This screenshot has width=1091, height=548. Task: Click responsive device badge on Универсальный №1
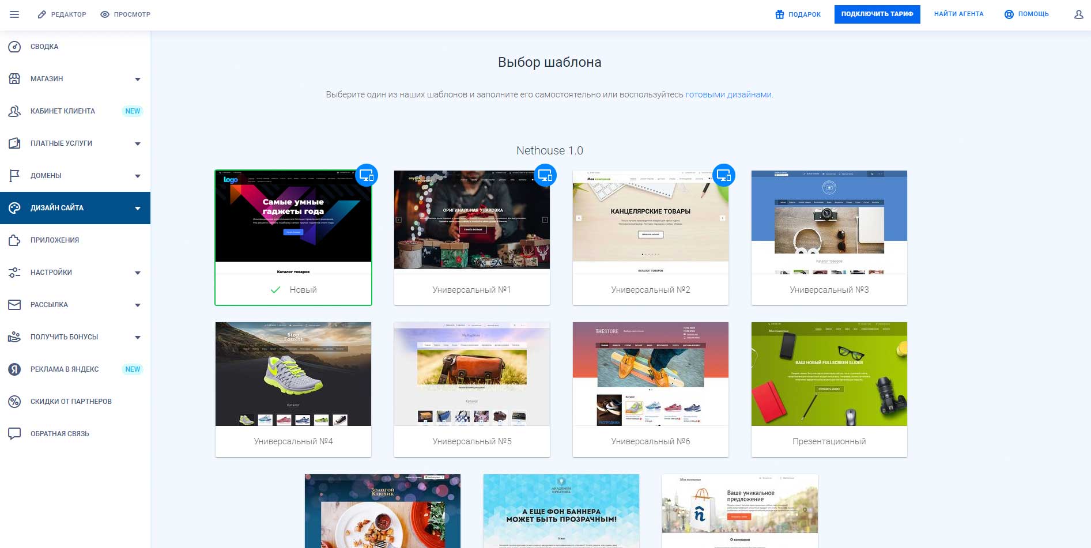[545, 175]
